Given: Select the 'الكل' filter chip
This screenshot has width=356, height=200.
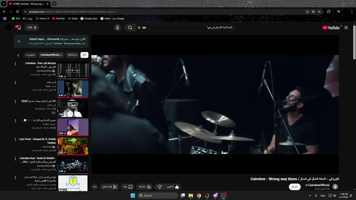Looking at the screenshot, I should pyautogui.click(x=84, y=55).
